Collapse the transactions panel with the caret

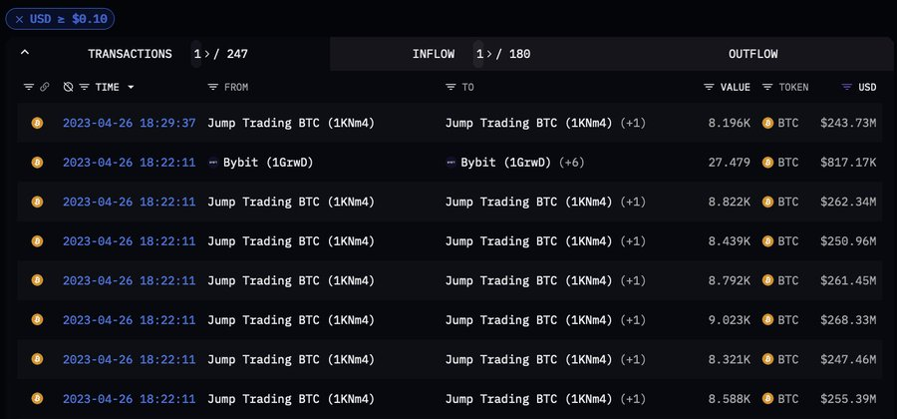click(25, 53)
